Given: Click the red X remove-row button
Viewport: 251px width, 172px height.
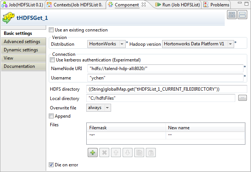Looking at the screenshot, I should coord(104,153).
